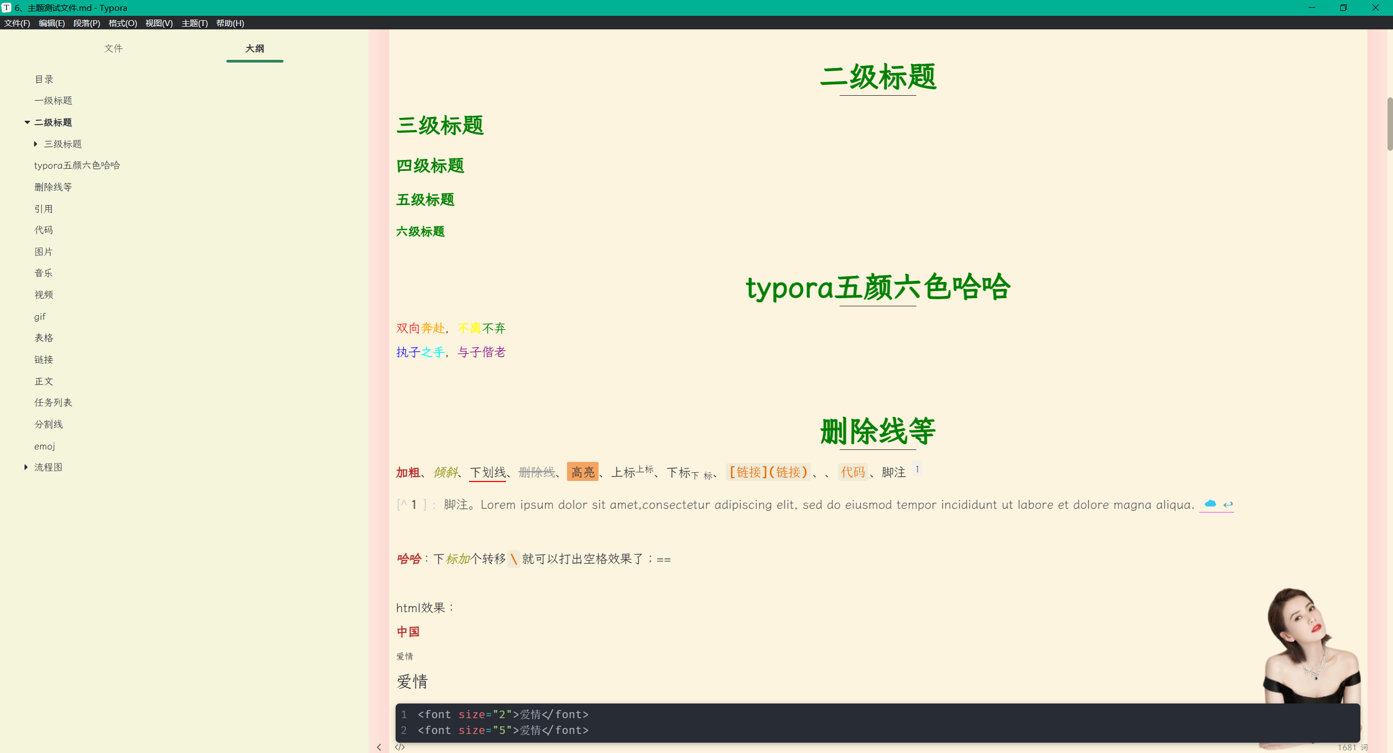The image size is (1393, 753).
Task: Go to 任务列表 outline entry
Action: [x=53, y=403]
